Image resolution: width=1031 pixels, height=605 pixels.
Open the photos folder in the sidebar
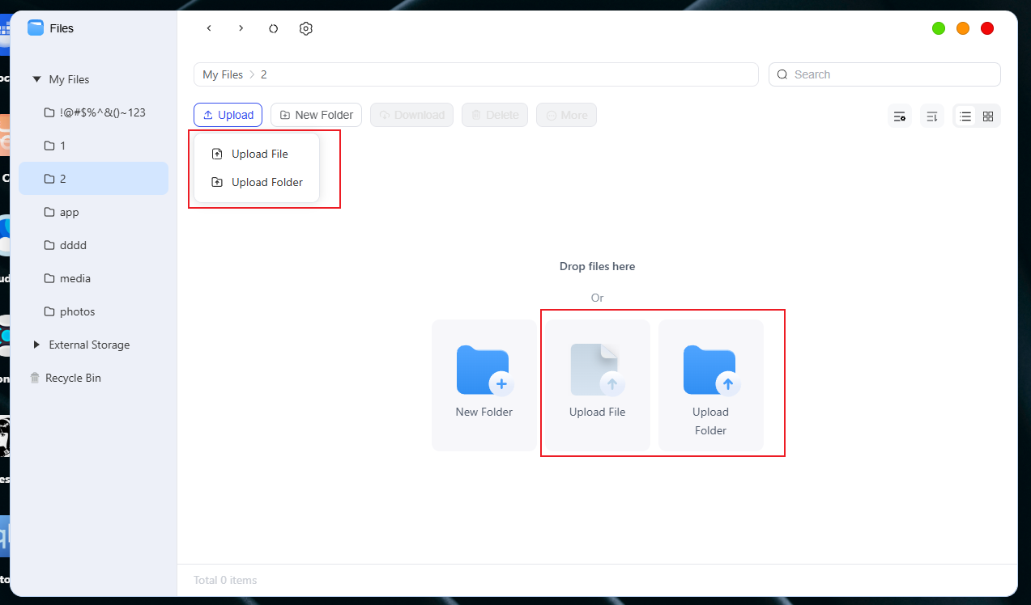pyautogui.click(x=94, y=311)
